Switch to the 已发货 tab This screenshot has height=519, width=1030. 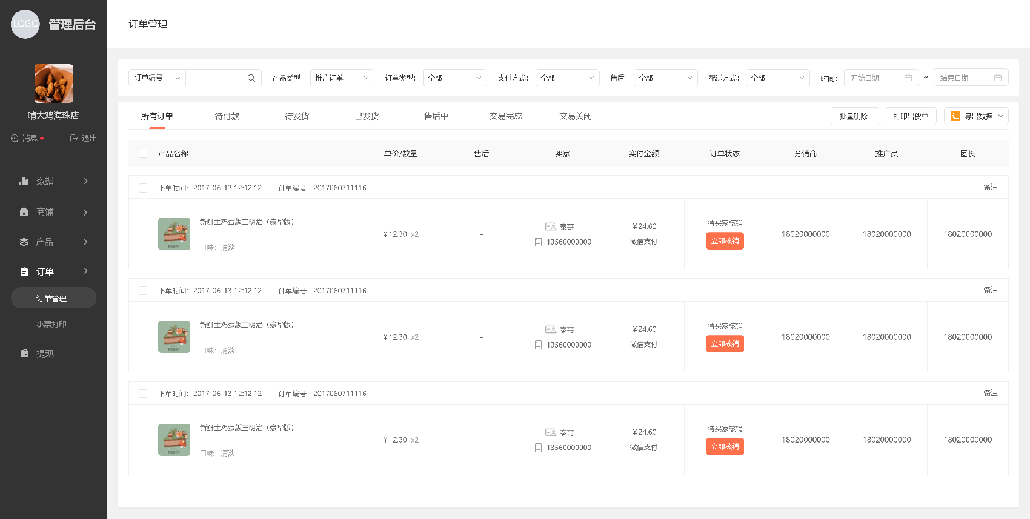point(367,116)
